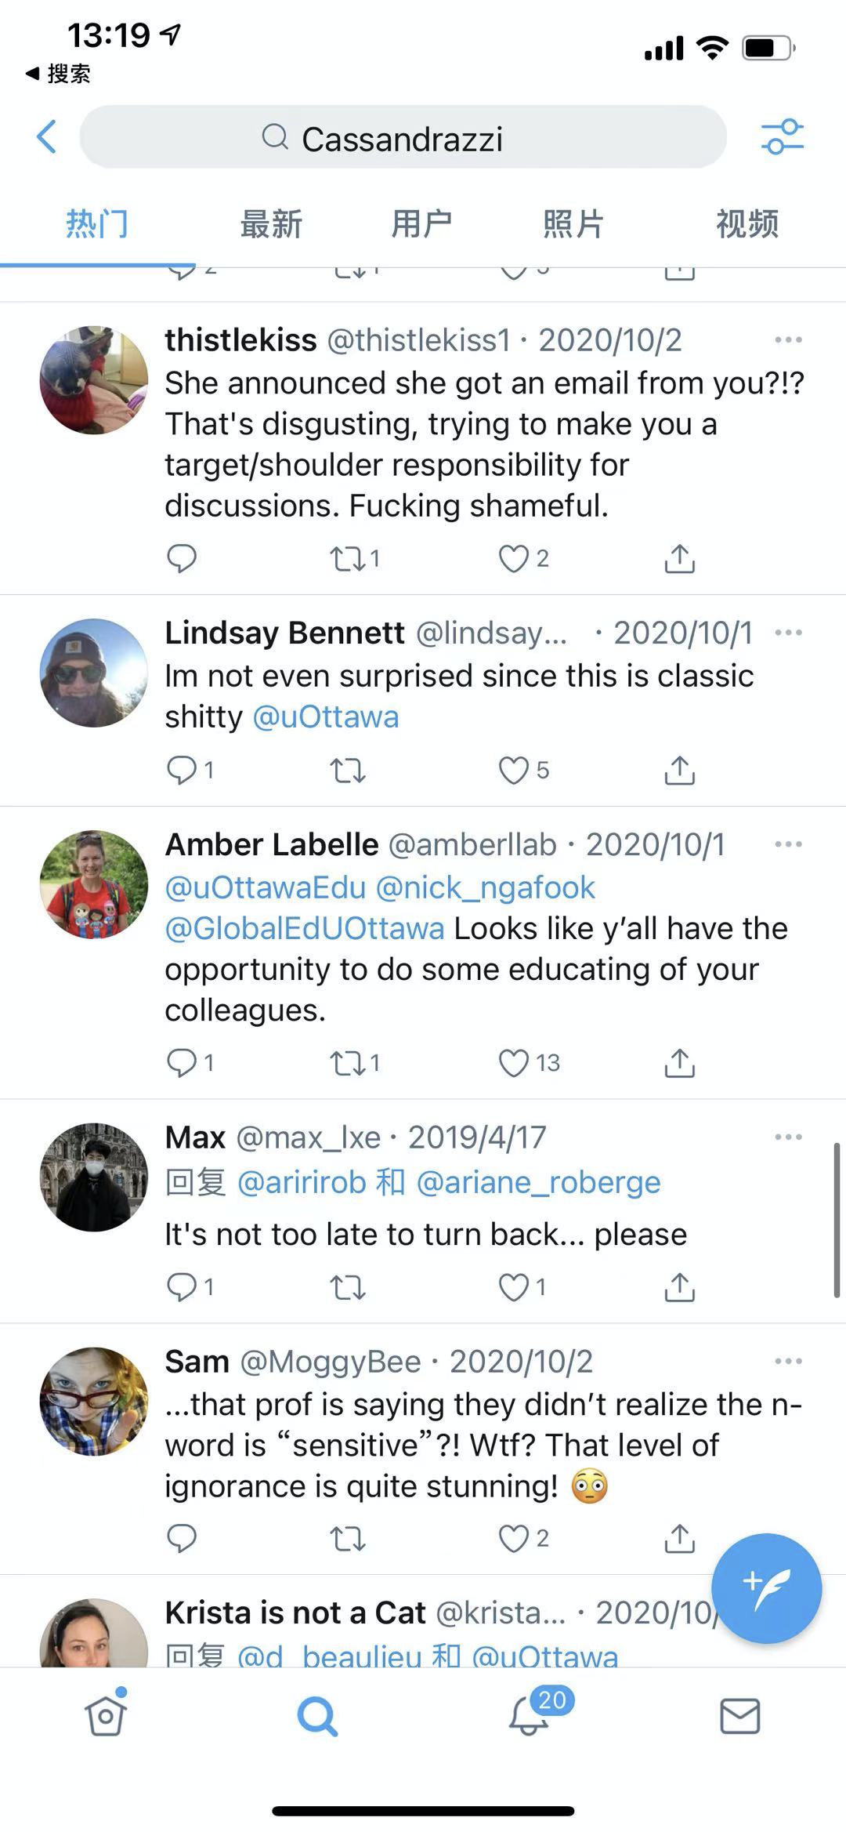This screenshot has width=846, height=1832.
Task: Expand more menu on Amber Labelle's tweet
Action: 787,845
